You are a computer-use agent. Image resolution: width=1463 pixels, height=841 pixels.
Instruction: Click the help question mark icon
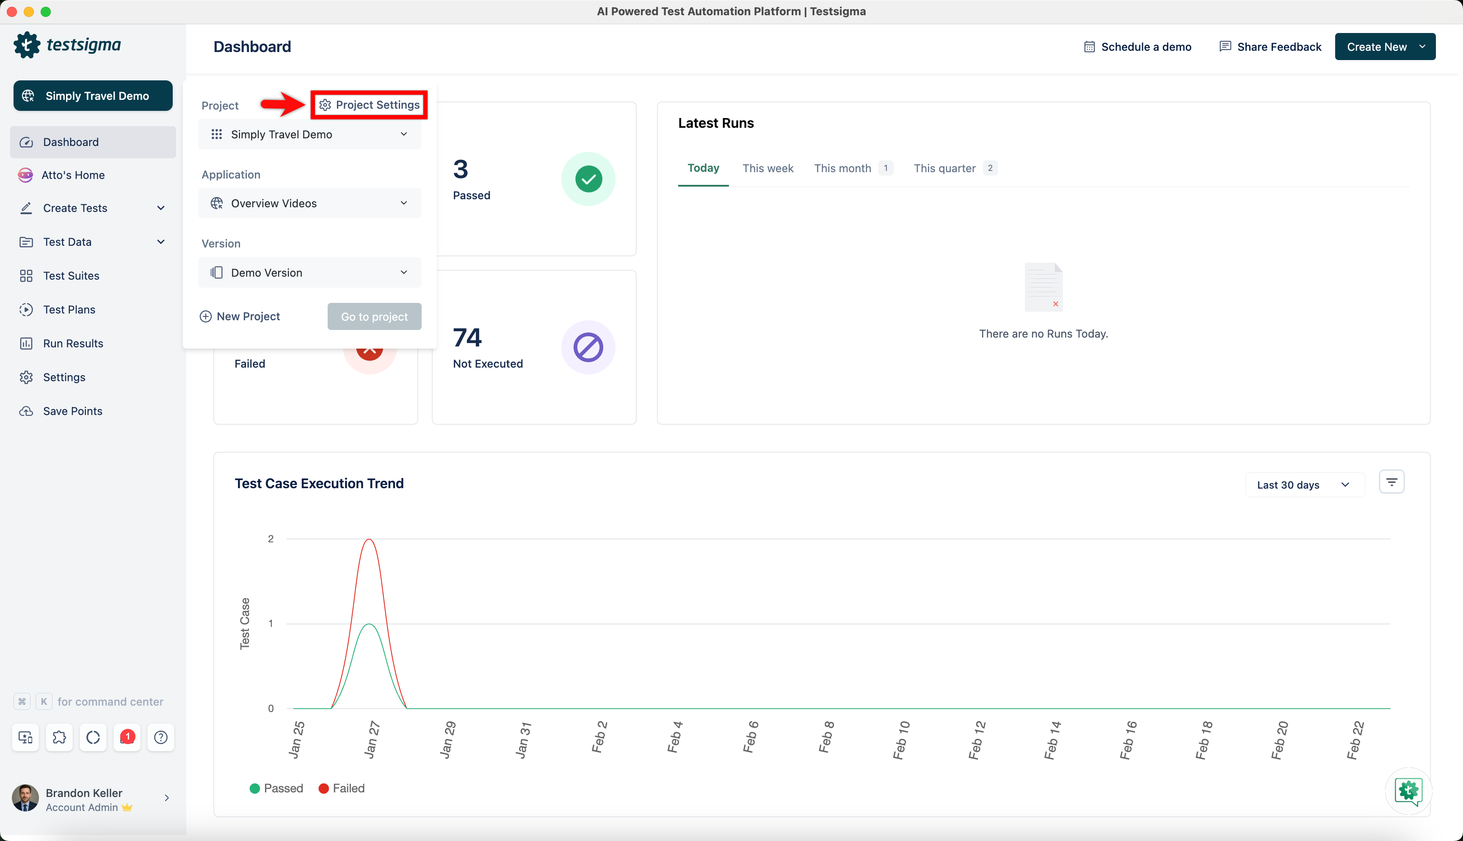coord(160,737)
